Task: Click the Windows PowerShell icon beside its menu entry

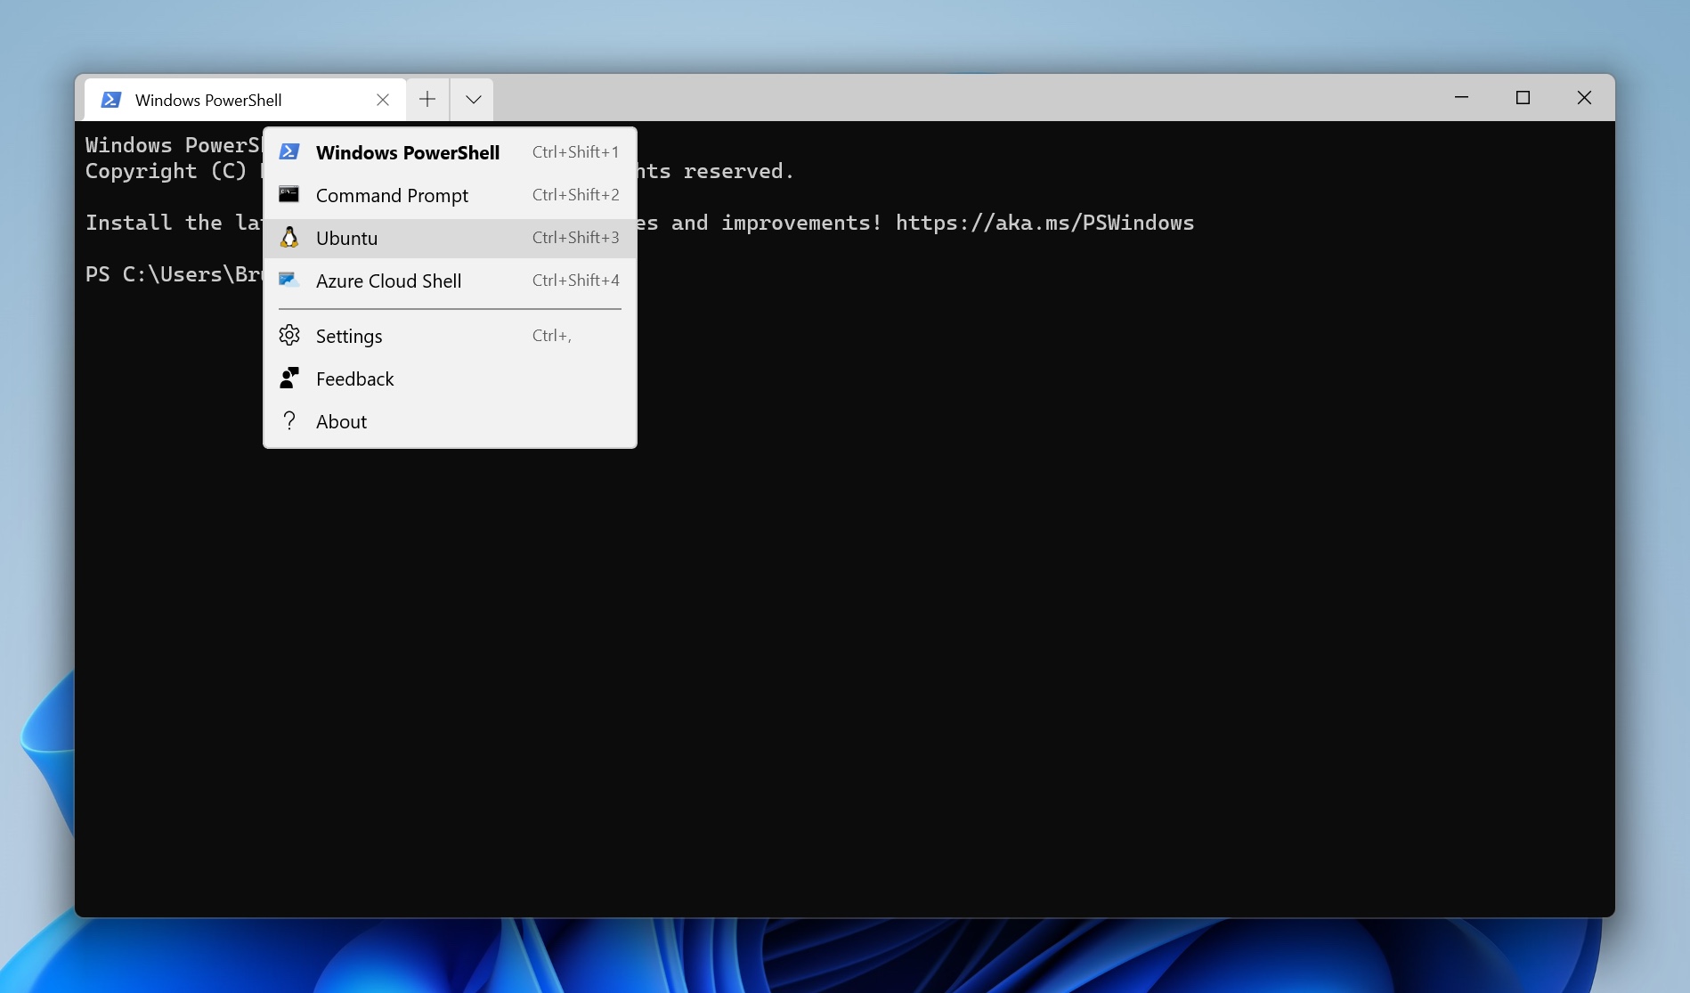Action: 289,151
